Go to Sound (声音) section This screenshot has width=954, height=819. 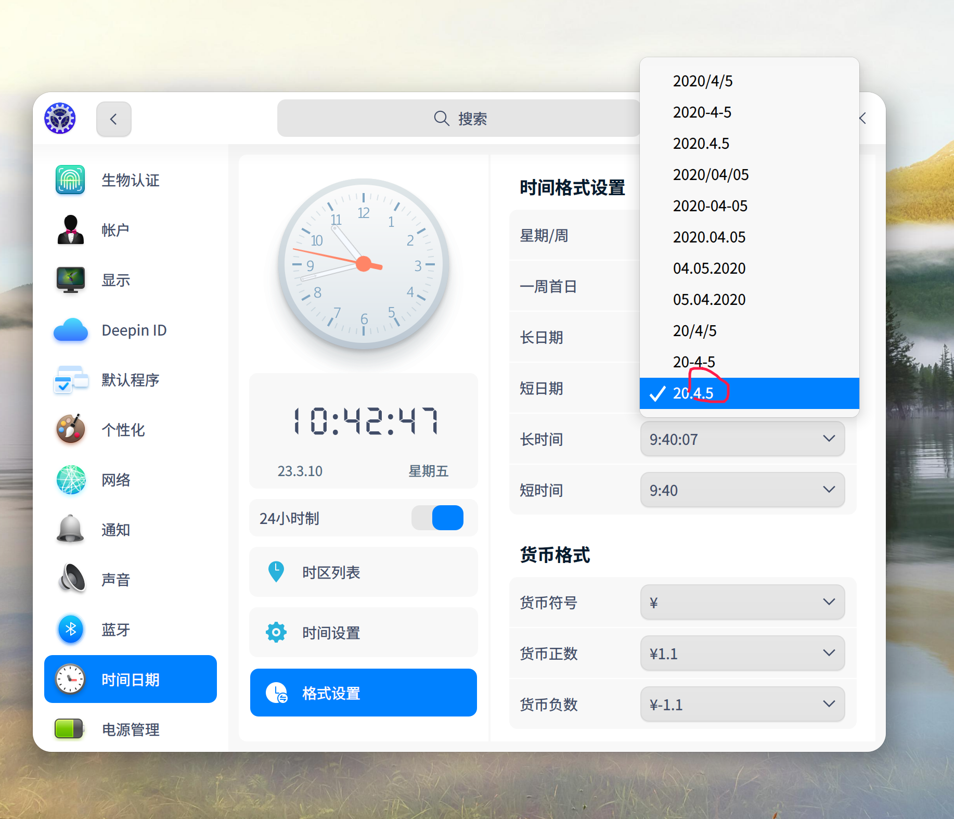pyautogui.click(x=131, y=579)
